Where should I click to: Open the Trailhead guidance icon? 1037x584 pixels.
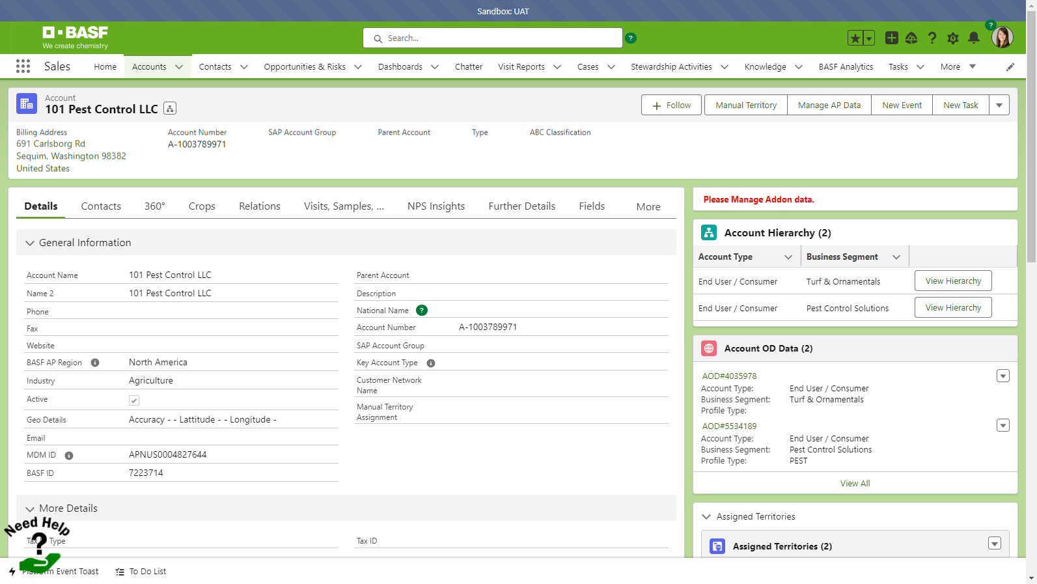coord(911,38)
